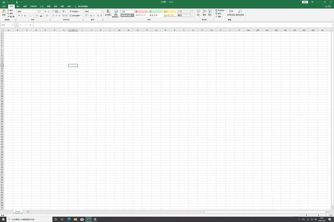Switch to the Formulas tab

(42, 6)
